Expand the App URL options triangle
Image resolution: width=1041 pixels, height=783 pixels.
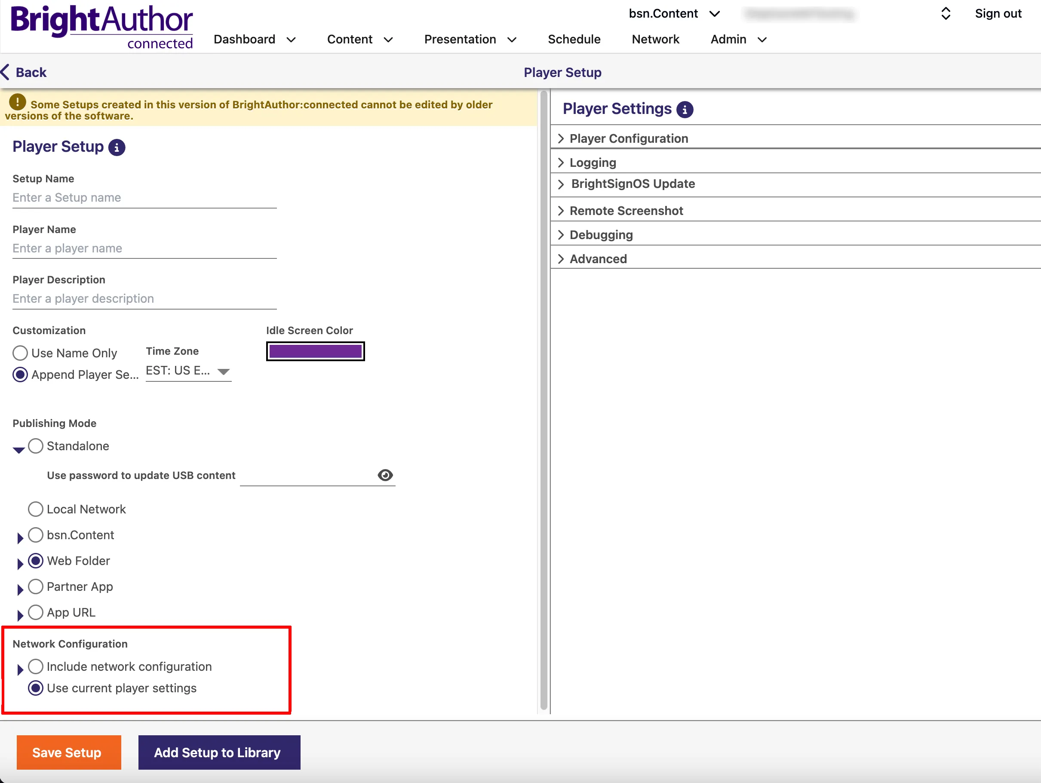coord(20,615)
